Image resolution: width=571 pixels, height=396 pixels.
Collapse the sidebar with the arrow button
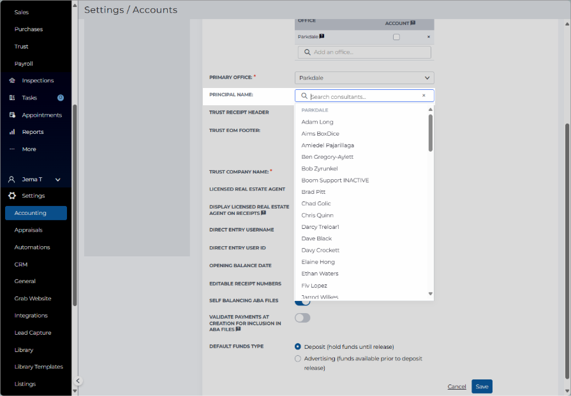coord(78,381)
